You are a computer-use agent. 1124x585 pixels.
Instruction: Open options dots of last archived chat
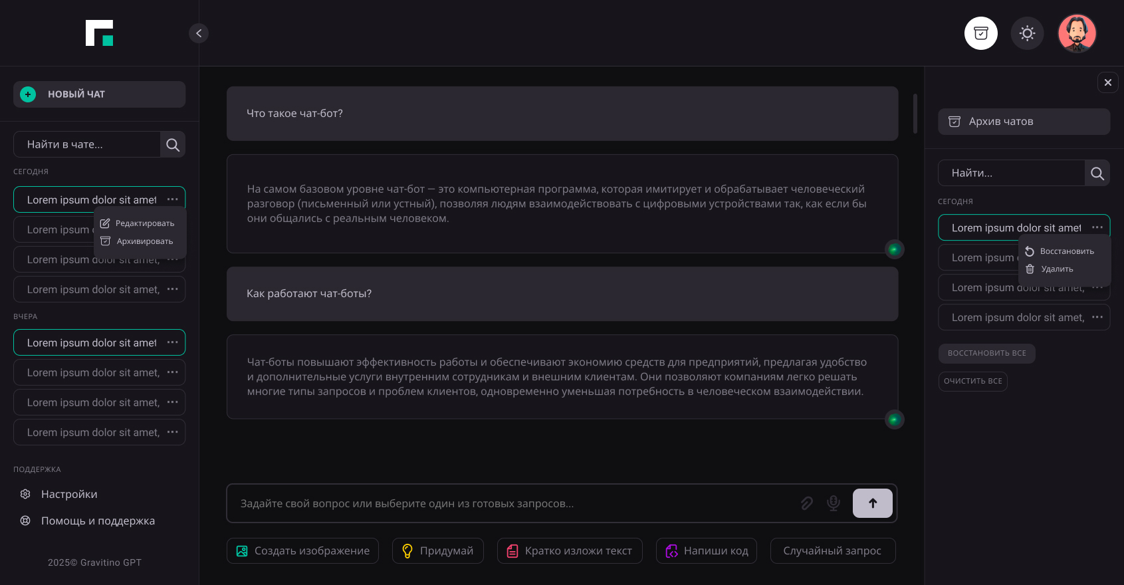click(1097, 317)
